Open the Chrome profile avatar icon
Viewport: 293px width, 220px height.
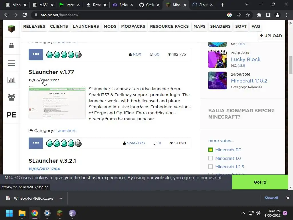tap(278, 15)
